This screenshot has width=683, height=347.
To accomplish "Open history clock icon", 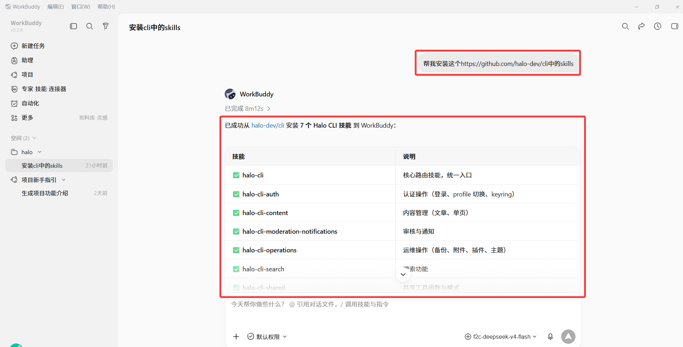I will (658, 26).
